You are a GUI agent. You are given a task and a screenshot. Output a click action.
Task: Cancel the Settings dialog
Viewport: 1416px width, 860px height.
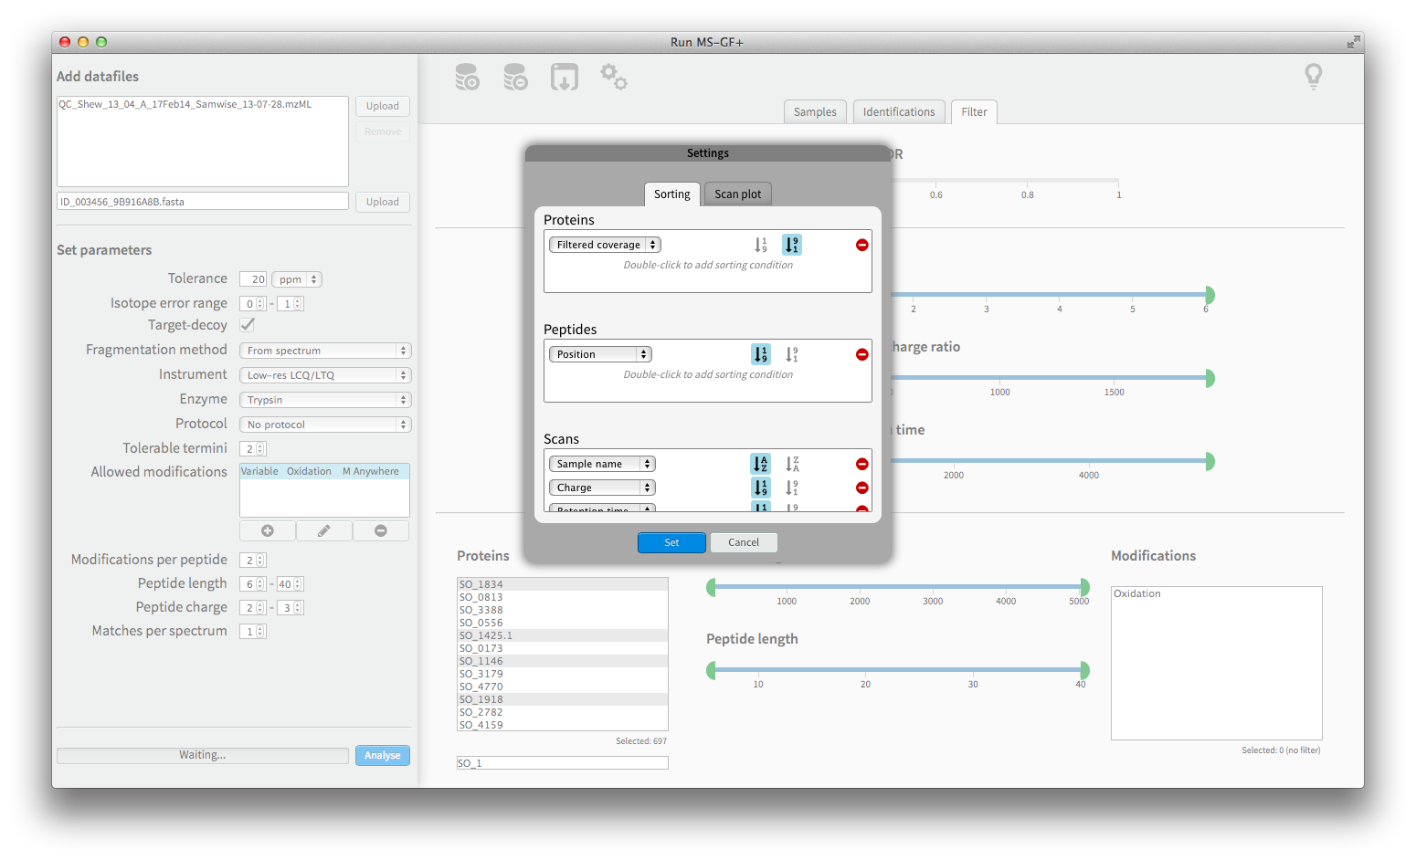(744, 542)
